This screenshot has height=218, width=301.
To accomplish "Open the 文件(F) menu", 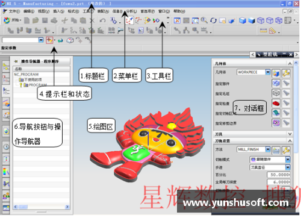I will [14, 11].
